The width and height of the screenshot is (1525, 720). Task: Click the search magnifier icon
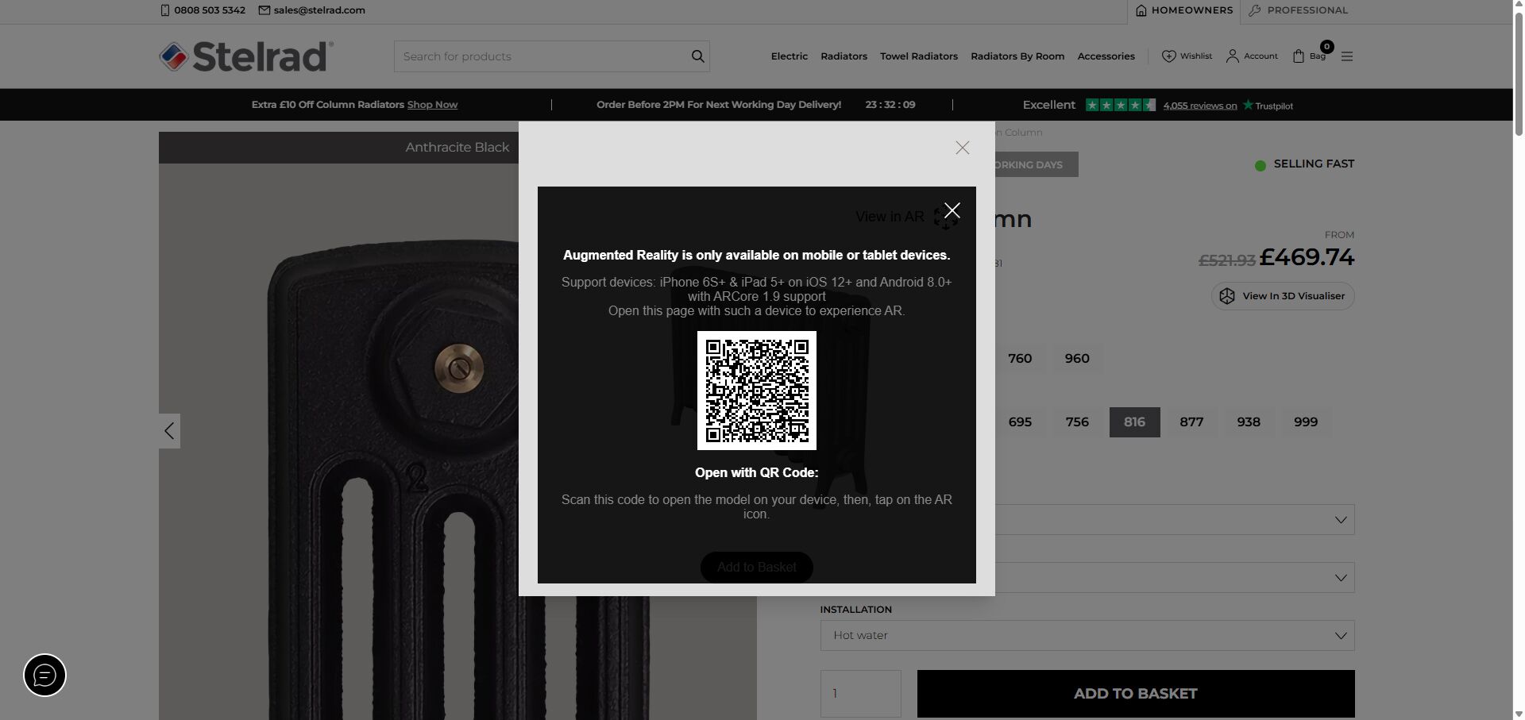pos(697,56)
